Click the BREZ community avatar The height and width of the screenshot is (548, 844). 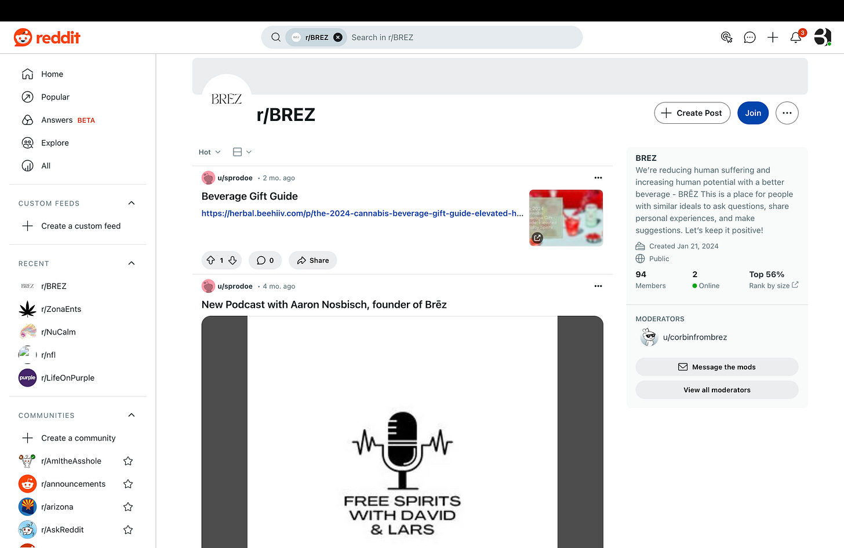point(227,99)
